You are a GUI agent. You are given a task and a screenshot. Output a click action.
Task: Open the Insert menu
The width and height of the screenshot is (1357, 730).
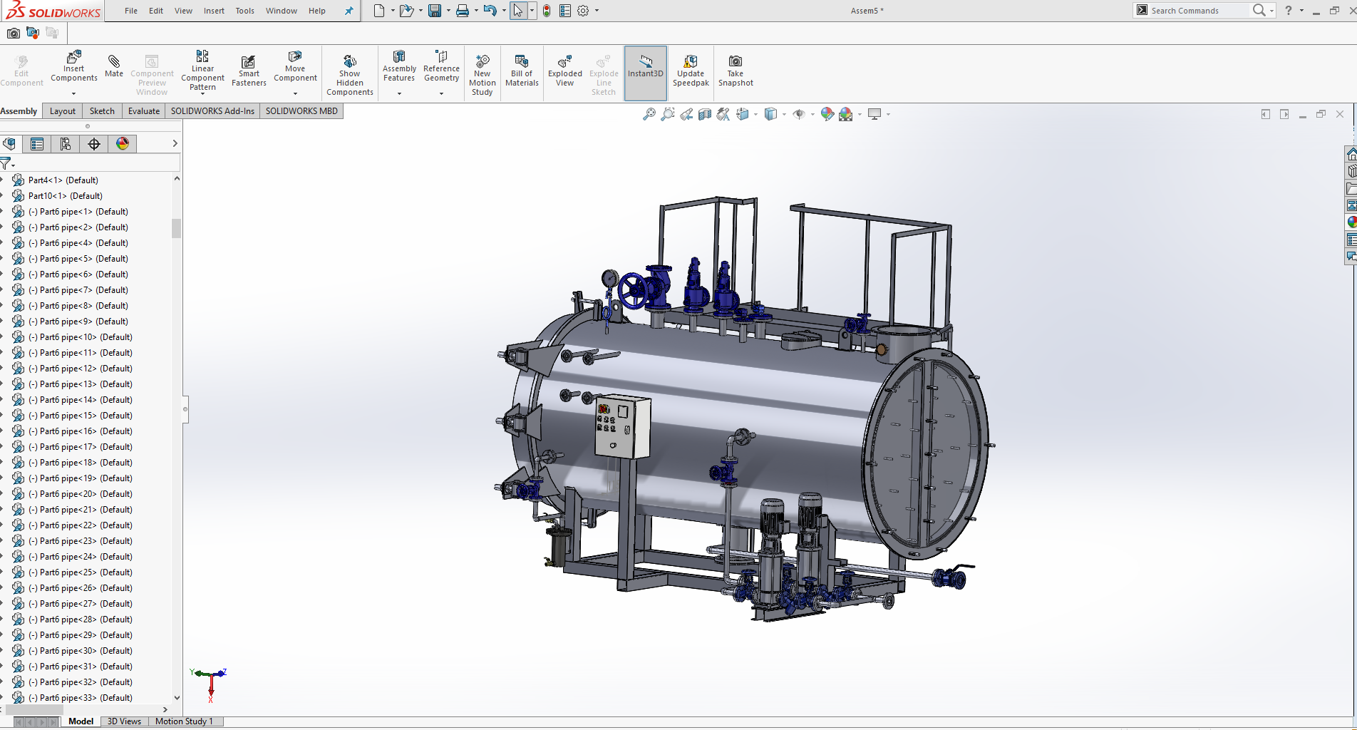[x=214, y=11]
